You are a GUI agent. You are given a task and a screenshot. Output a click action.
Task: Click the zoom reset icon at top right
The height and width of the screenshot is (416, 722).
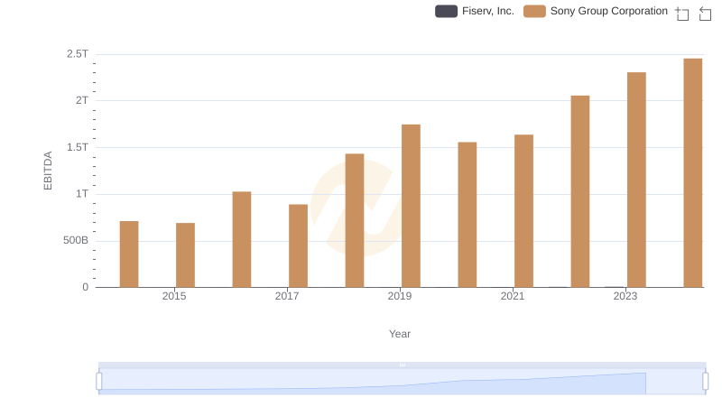click(x=705, y=14)
